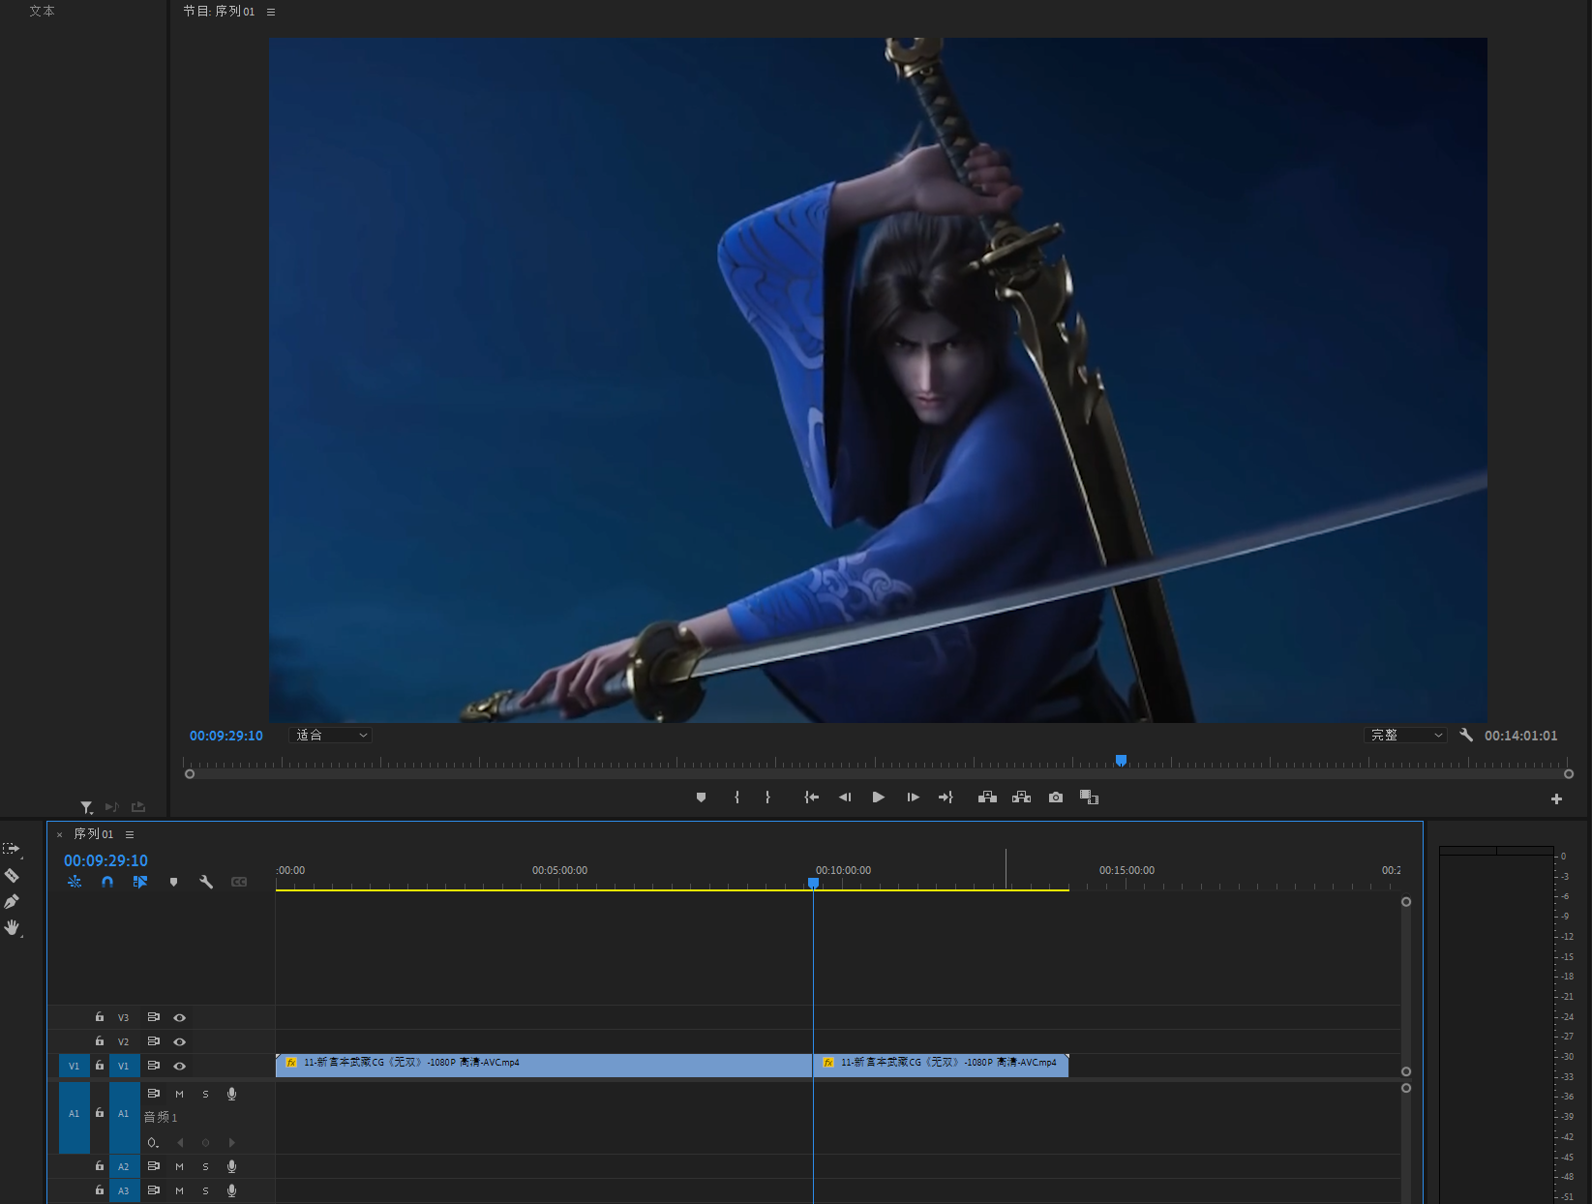This screenshot has width=1592, height=1204.
Task: Open the 完整 playback resolution dropdown
Action: [x=1405, y=736]
